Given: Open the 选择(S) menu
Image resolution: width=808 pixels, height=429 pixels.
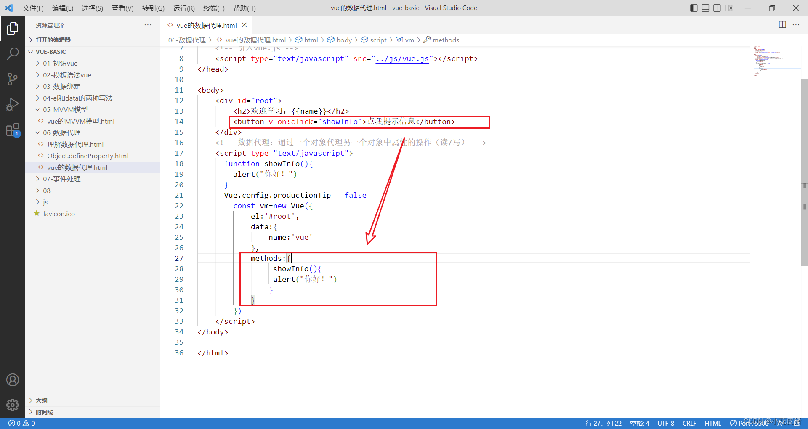Looking at the screenshot, I should 92,8.
